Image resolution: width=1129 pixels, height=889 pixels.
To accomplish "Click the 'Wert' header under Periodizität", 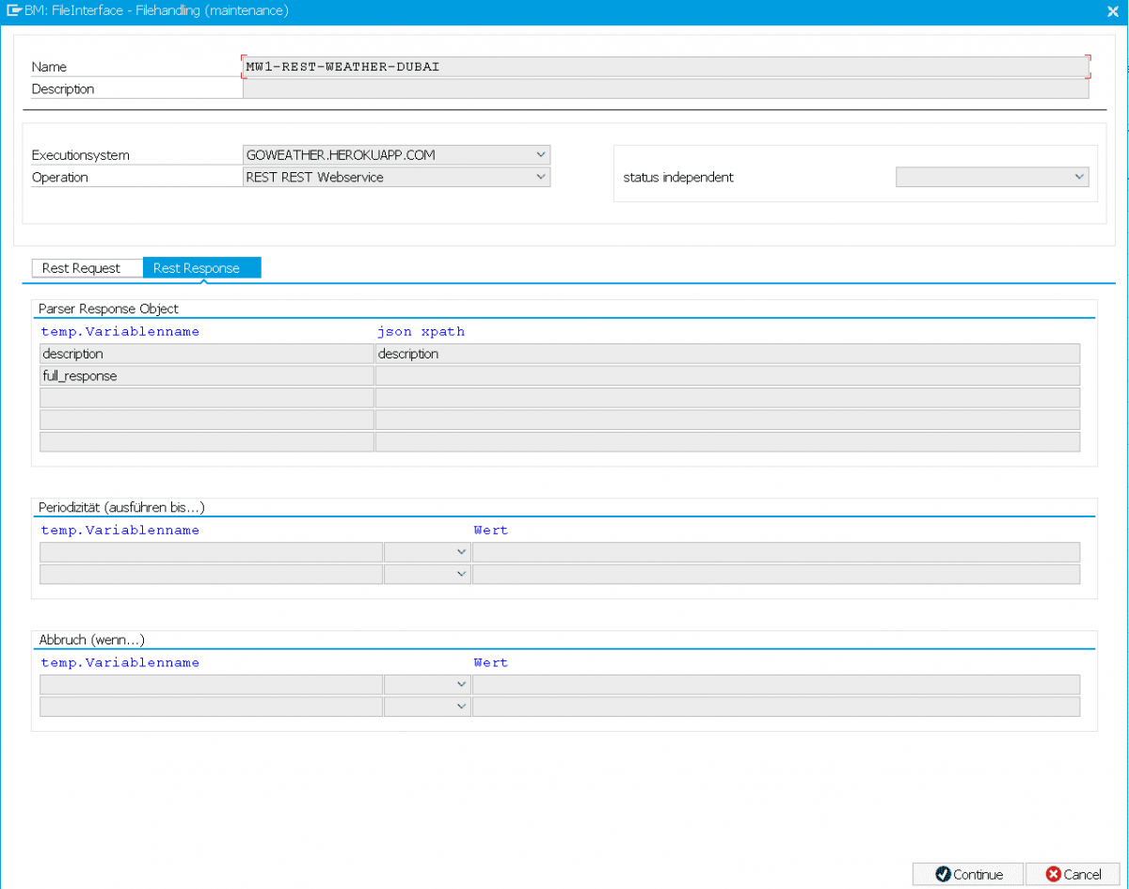I will [x=491, y=531].
